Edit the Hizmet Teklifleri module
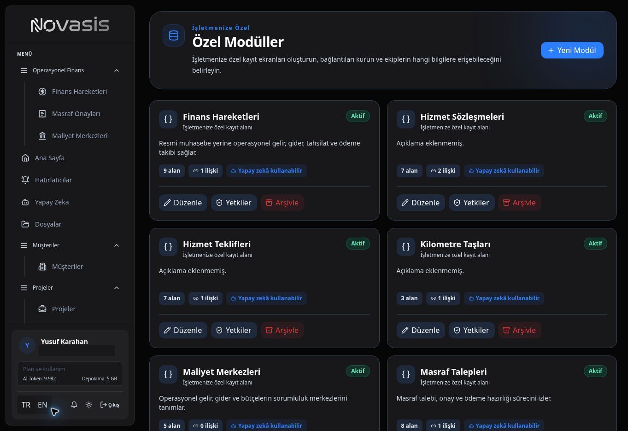The height and width of the screenshot is (431, 628). (183, 330)
